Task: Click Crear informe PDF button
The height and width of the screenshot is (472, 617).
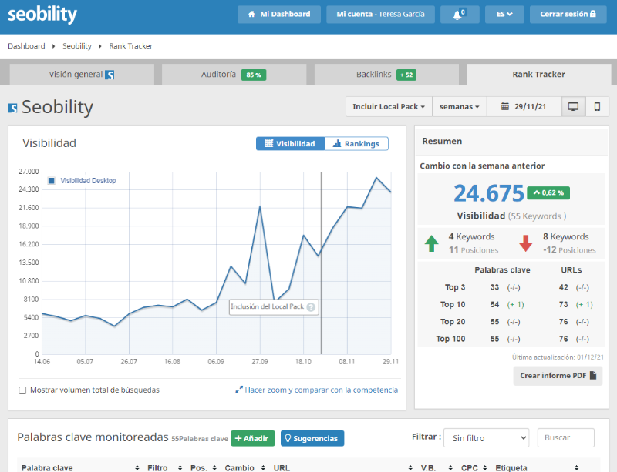Action: [x=558, y=376]
